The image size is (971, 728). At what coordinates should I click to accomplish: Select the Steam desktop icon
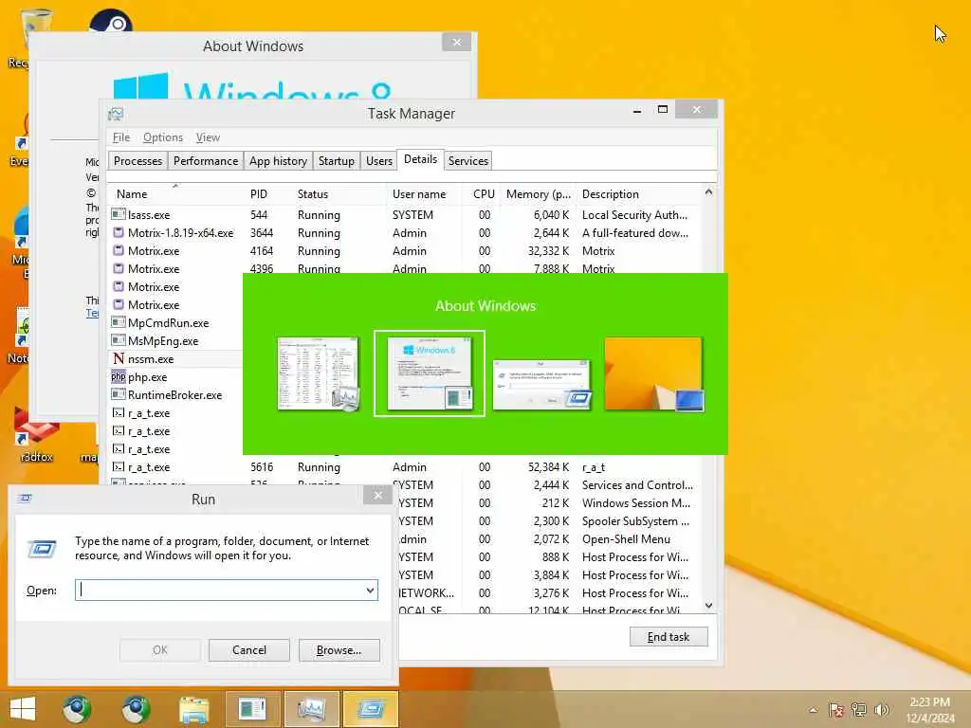[111, 23]
